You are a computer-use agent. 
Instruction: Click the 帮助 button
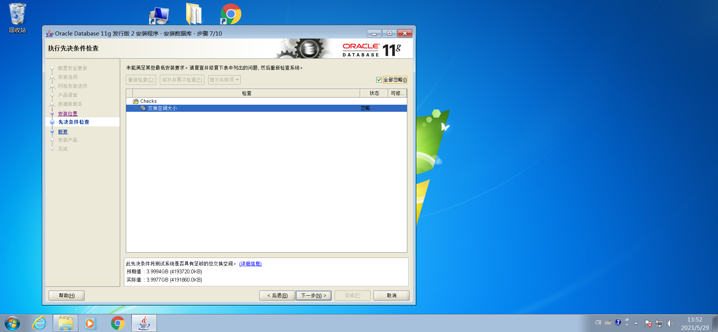click(x=67, y=295)
